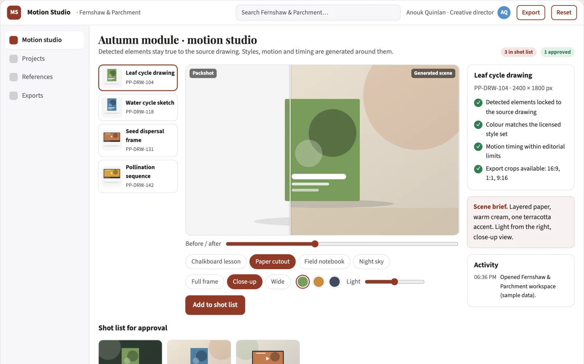Image resolution: width=584 pixels, height=364 pixels.
Task: Select the Leaf cycle drawing card
Action: coord(138,78)
